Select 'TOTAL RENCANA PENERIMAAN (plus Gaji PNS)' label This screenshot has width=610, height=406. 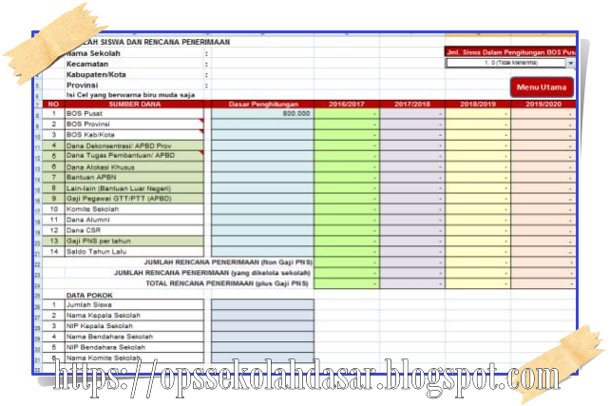click(x=227, y=283)
